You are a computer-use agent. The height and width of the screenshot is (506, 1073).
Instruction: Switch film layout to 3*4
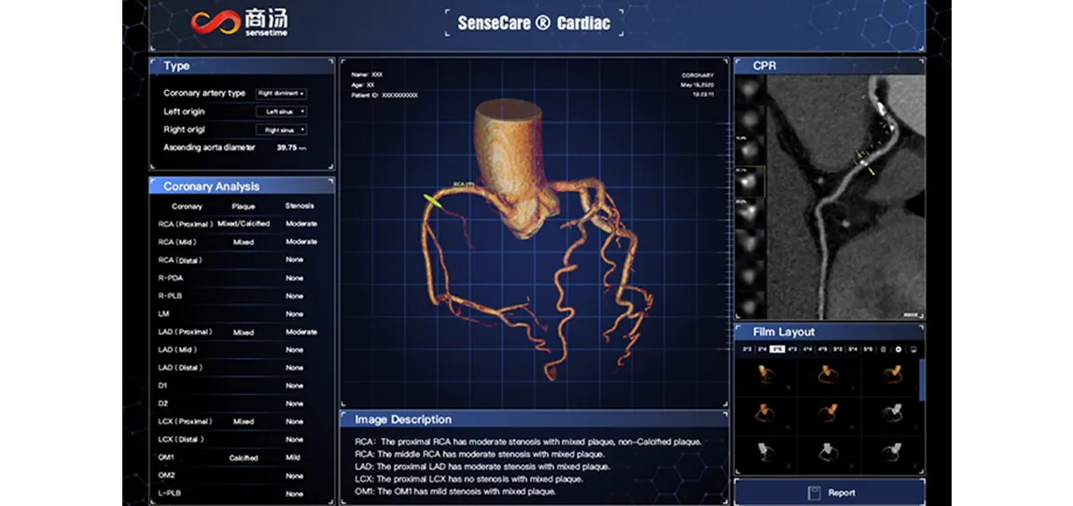(762, 349)
